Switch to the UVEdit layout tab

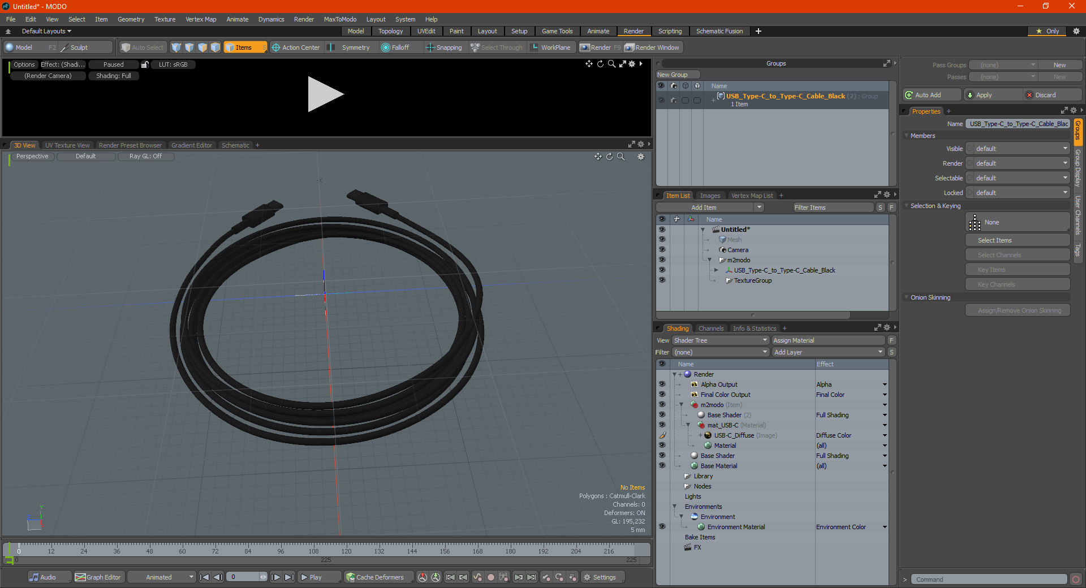click(x=426, y=31)
